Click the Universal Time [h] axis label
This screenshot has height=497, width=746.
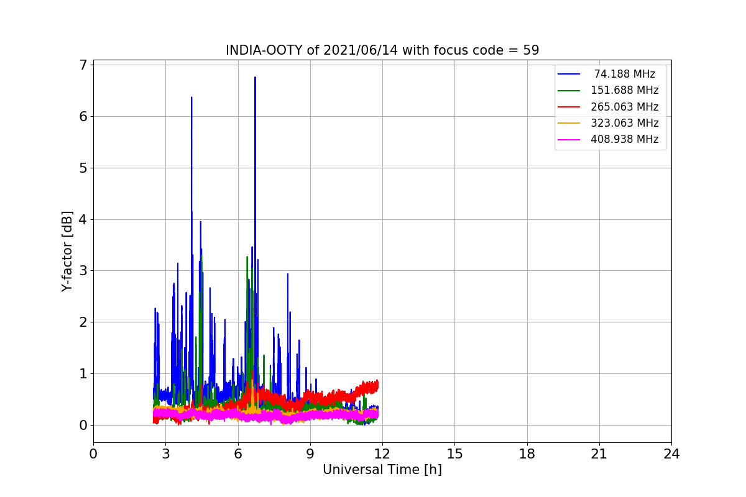point(382,470)
